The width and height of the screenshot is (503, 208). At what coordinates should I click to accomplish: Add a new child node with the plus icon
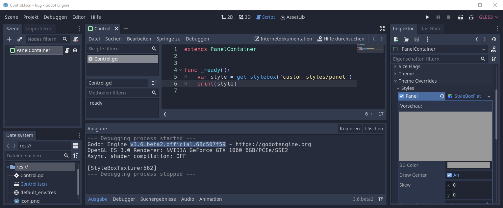tap(9, 39)
